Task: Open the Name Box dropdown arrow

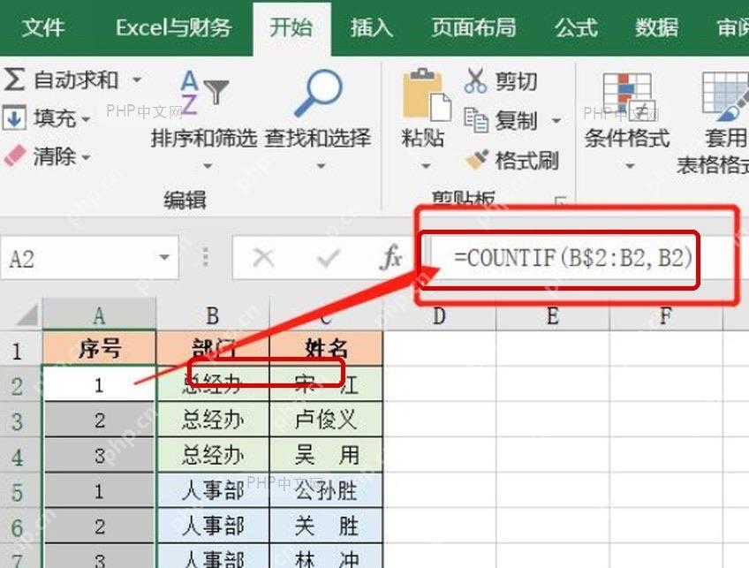Action: (x=165, y=258)
